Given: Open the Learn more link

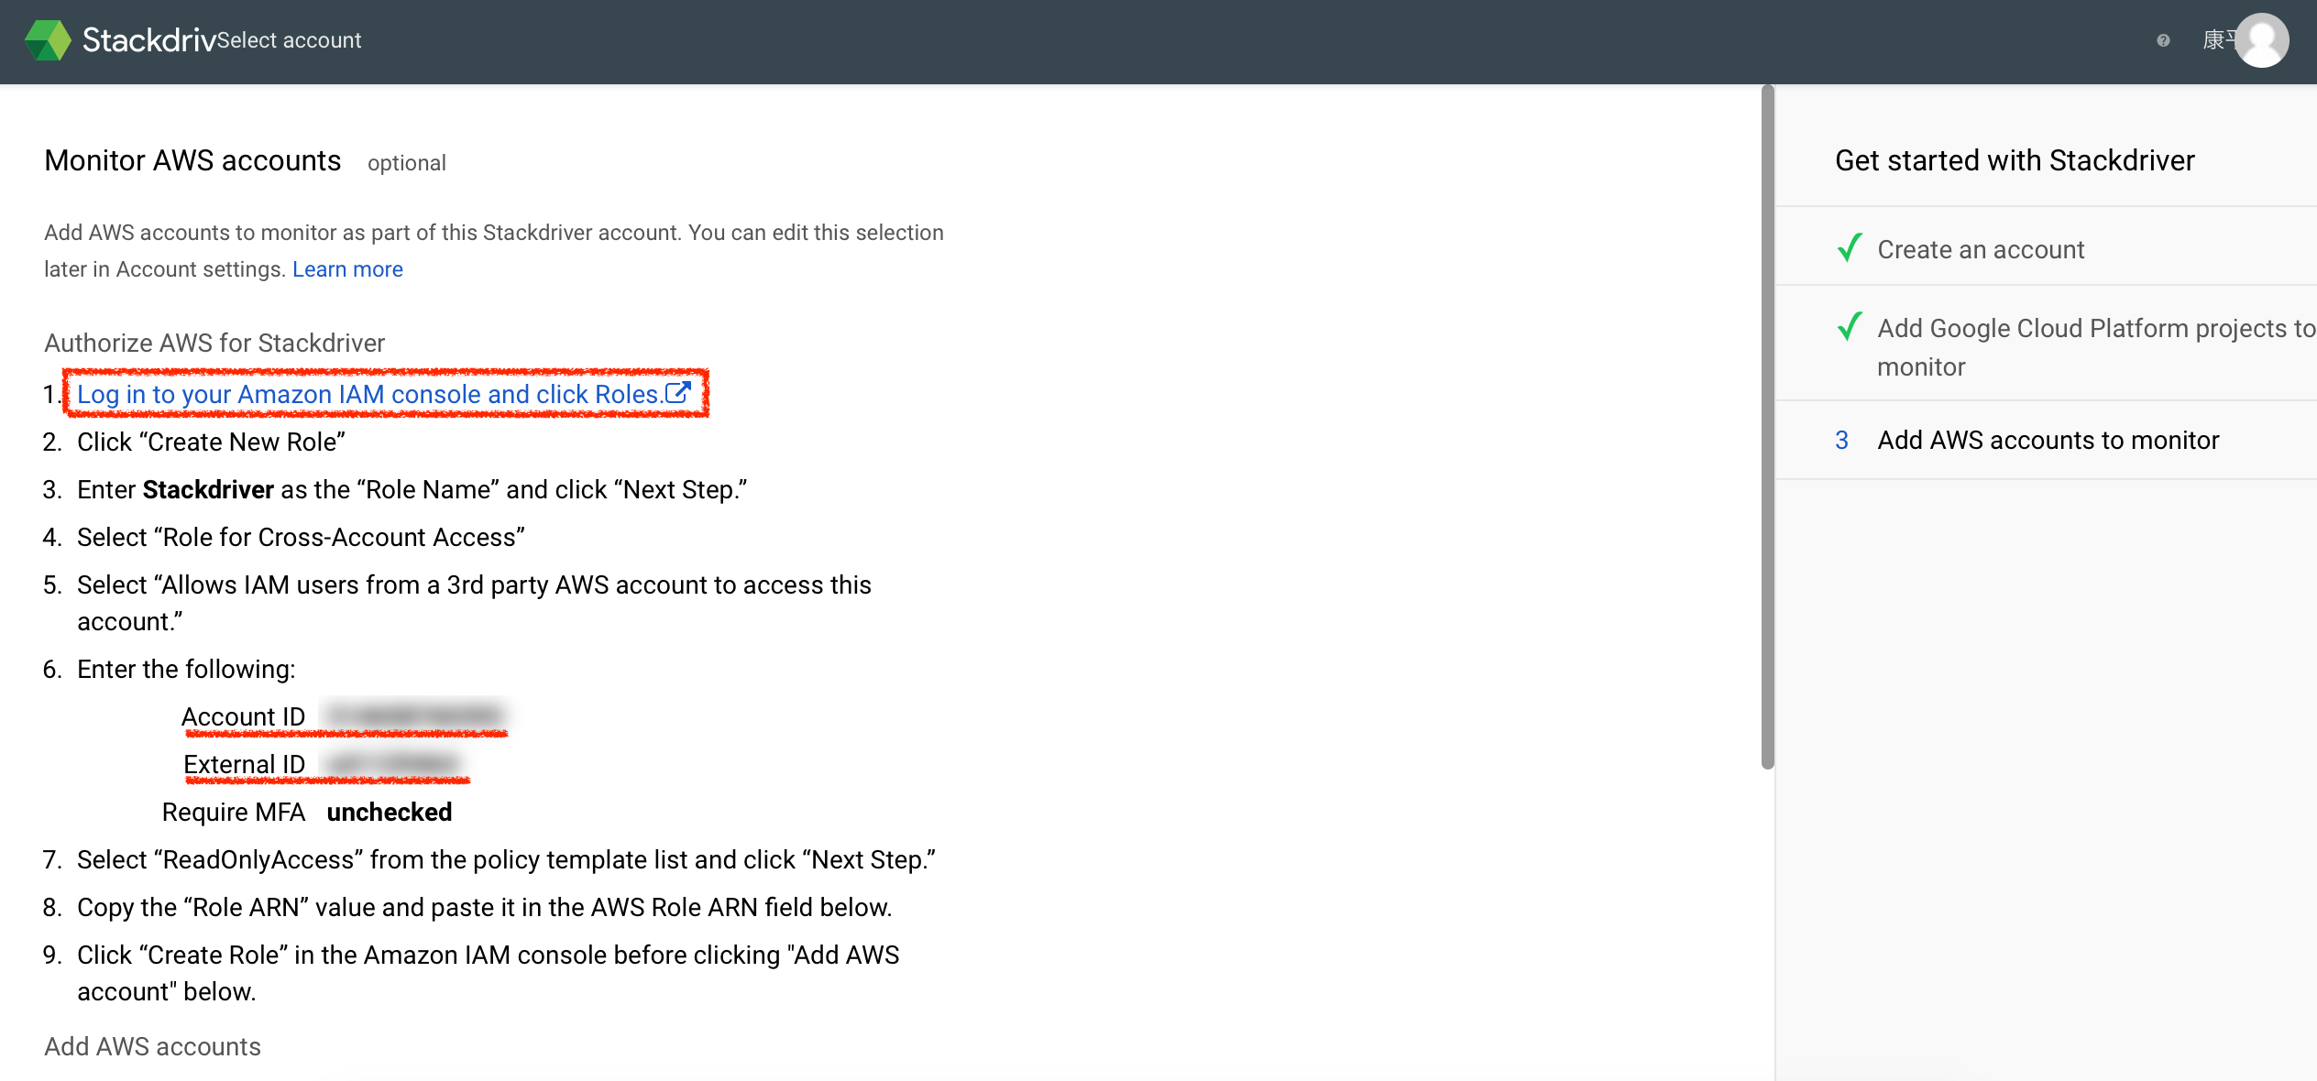Looking at the screenshot, I should click(x=346, y=268).
